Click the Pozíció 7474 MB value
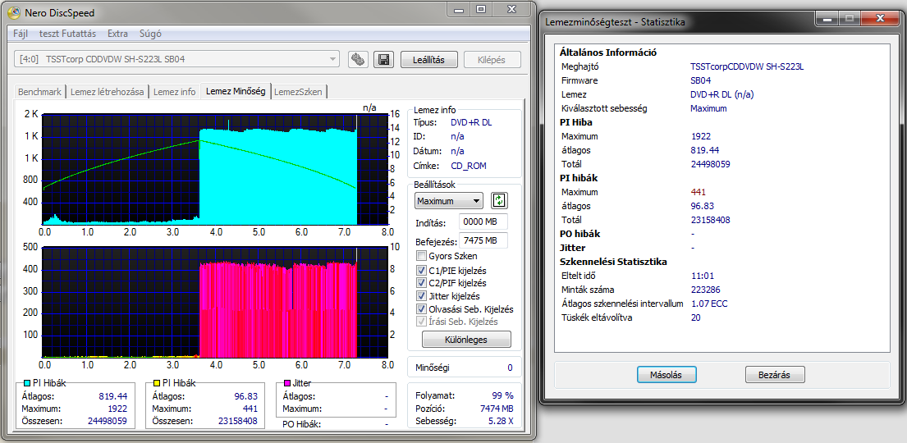This screenshot has width=907, height=443. coord(495,409)
